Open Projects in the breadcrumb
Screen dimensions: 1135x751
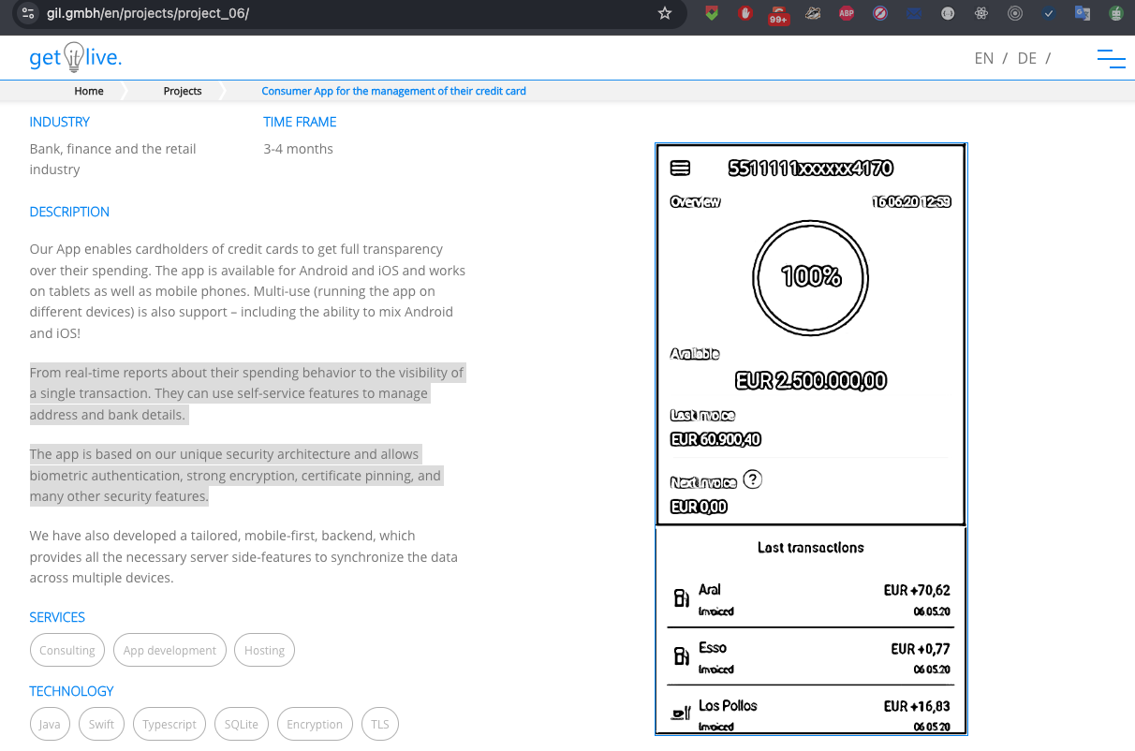click(x=183, y=91)
